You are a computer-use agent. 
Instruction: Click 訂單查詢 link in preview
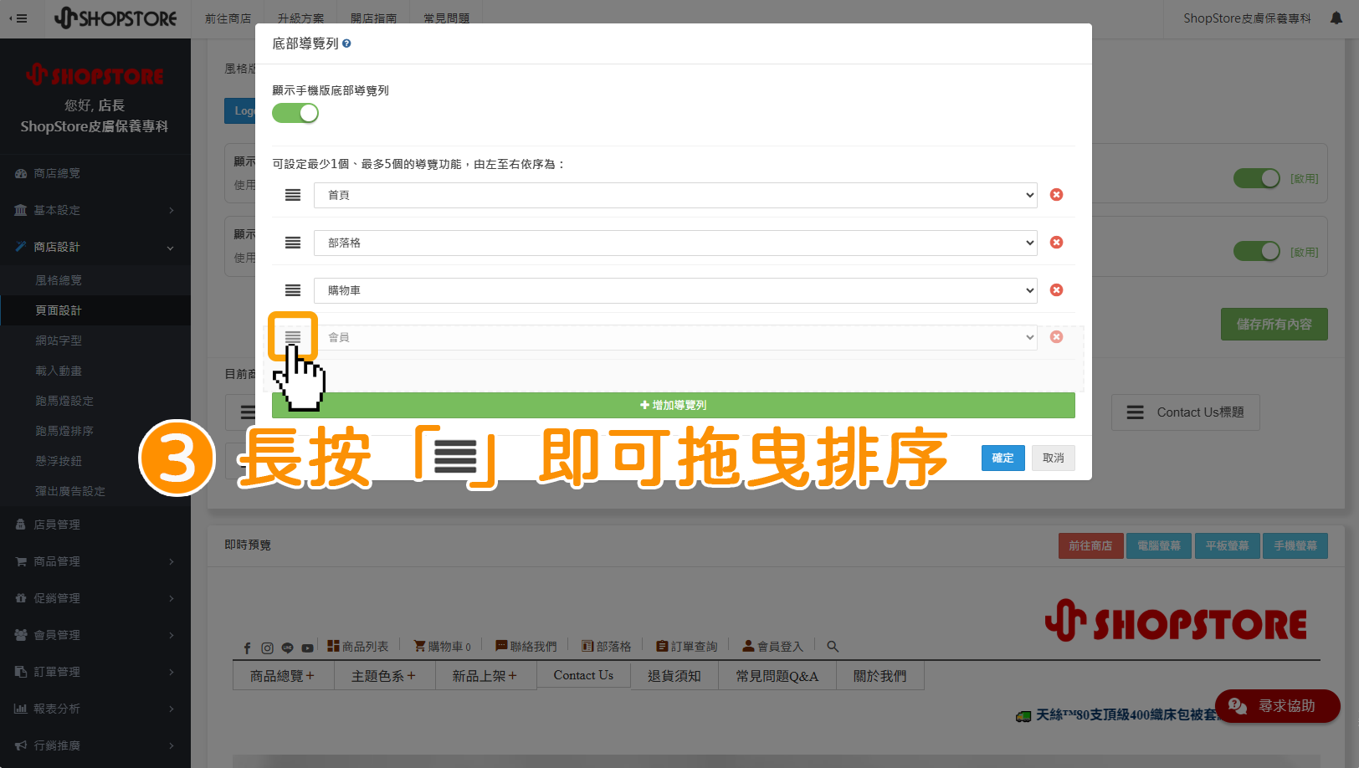(x=687, y=647)
